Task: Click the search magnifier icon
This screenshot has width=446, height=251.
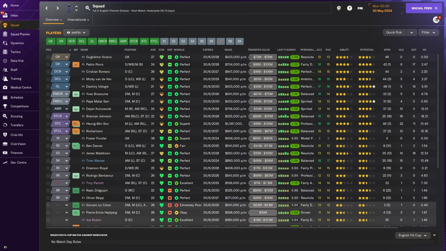Action: tap(87, 8)
